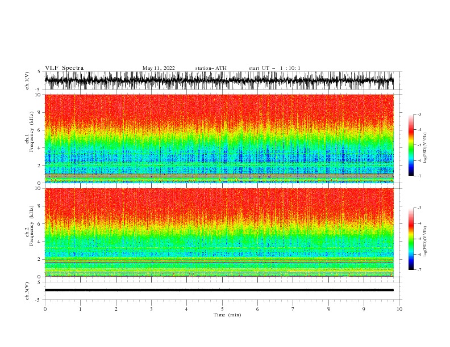Click the ch.1 frequency tick '2'
Viewport: 450px width, 347px height.
(39, 166)
